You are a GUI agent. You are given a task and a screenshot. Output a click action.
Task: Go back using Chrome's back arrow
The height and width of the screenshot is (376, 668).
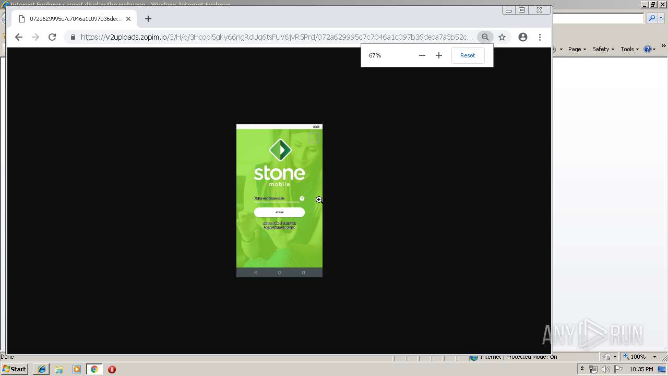pos(19,37)
